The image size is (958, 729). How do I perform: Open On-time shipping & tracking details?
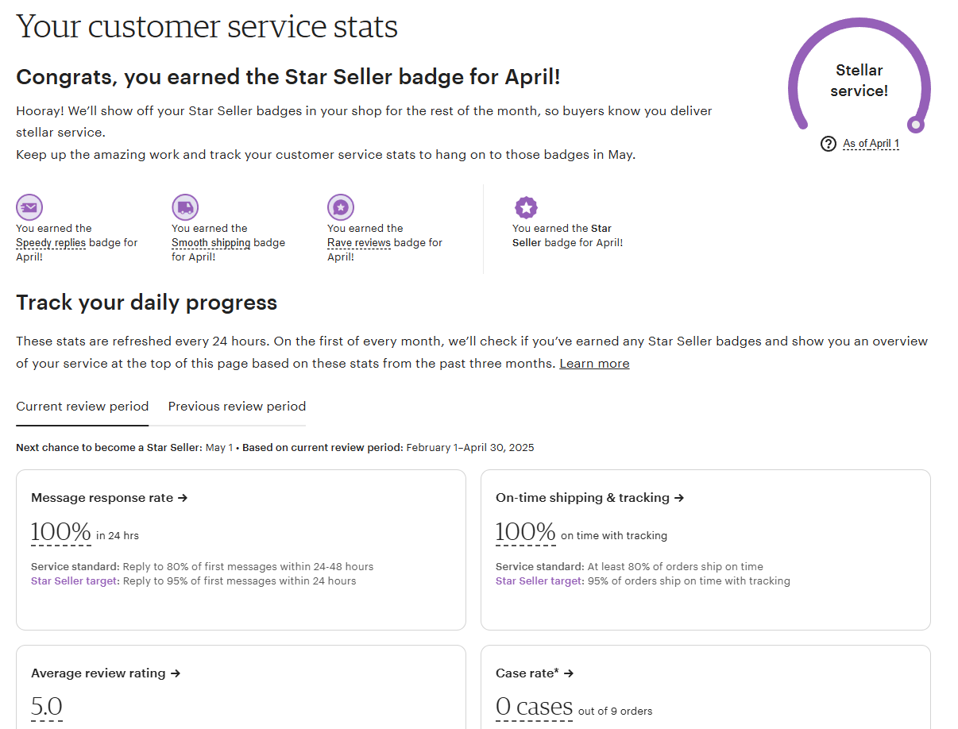pos(589,498)
